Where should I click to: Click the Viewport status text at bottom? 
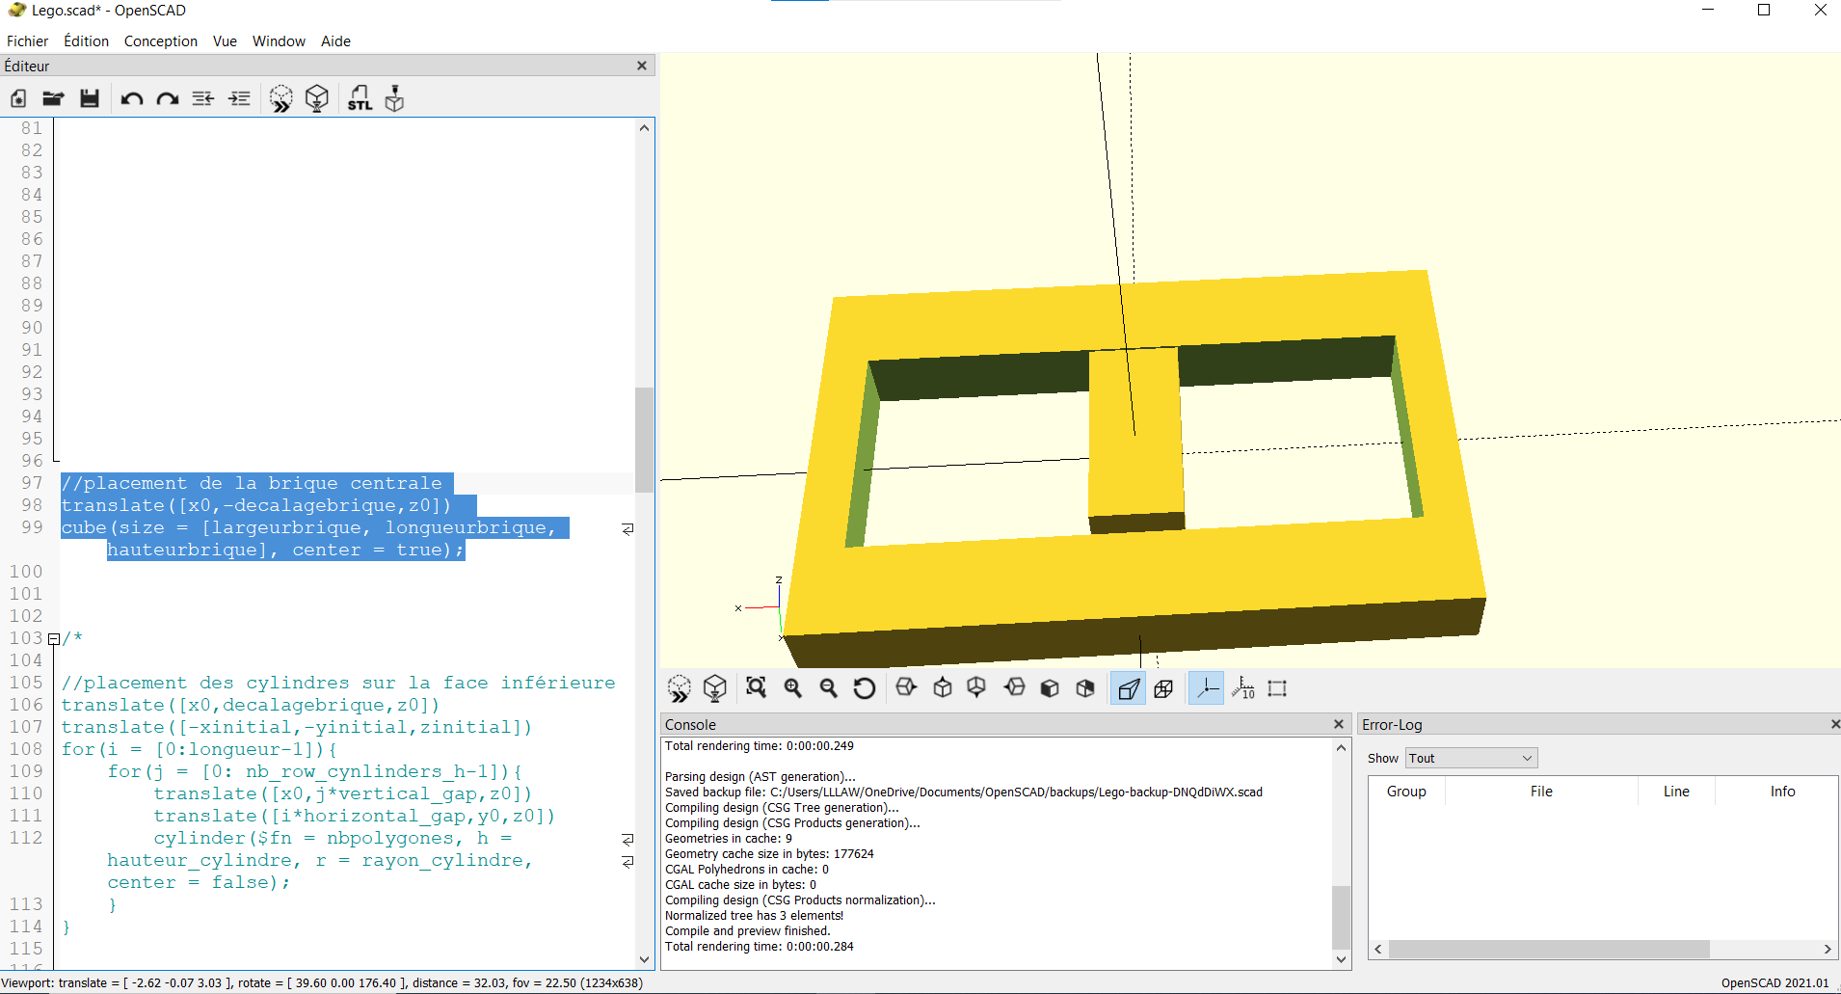[x=322, y=983]
